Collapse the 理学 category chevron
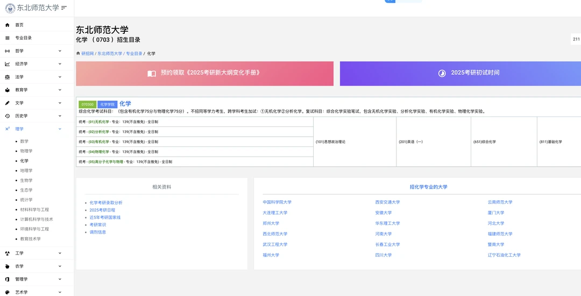 tap(60, 129)
